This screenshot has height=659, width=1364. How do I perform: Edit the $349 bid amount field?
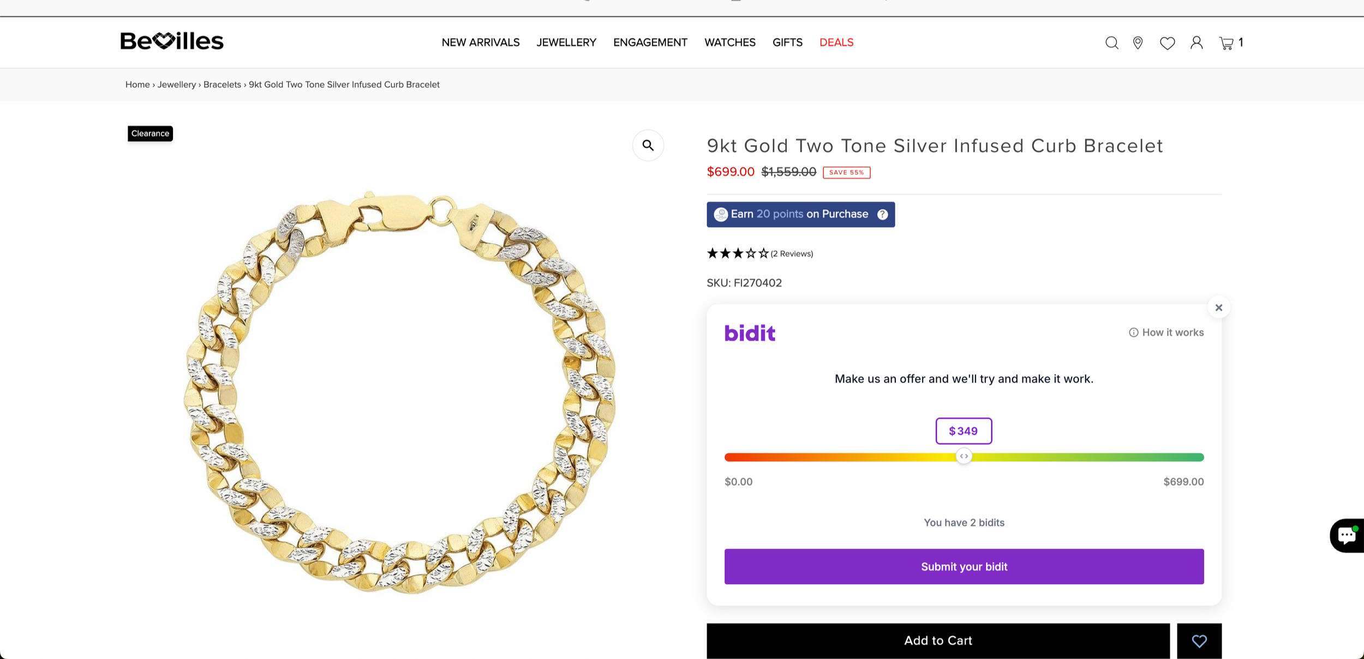(x=964, y=431)
